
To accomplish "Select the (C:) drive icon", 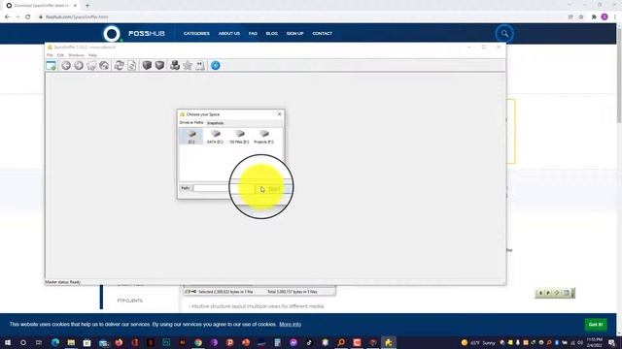I will click(x=191, y=137).
